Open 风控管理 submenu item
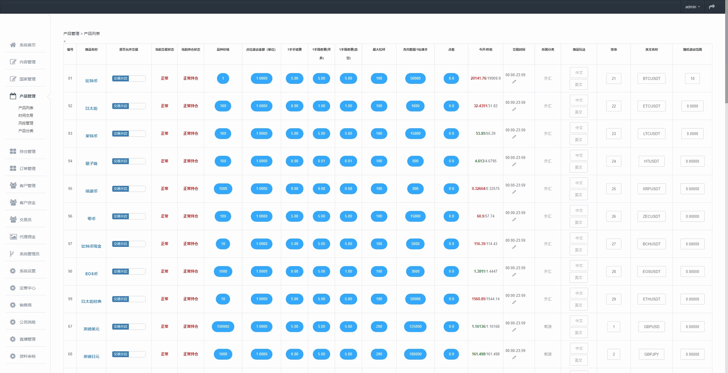This screenshot has height=373, width=728. (26, 123)
